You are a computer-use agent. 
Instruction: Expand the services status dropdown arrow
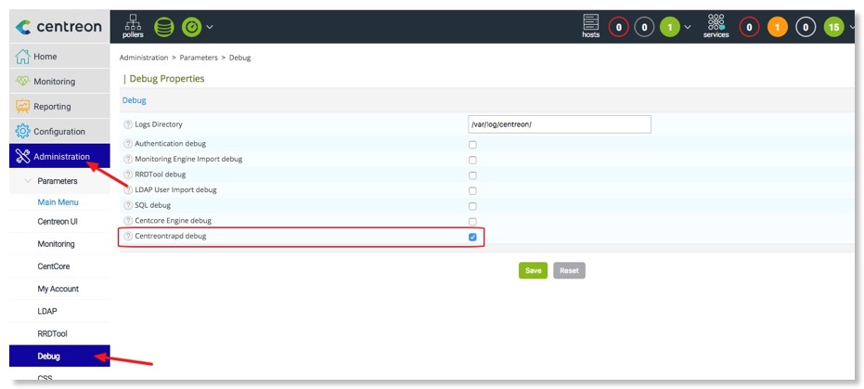pyautogui.click(x=850, y=28)
